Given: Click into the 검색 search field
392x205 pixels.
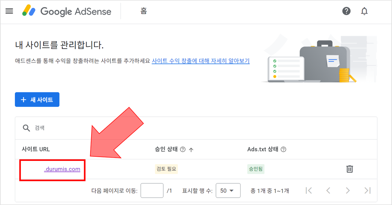Looking at the screenshot, I should (196, 128).
